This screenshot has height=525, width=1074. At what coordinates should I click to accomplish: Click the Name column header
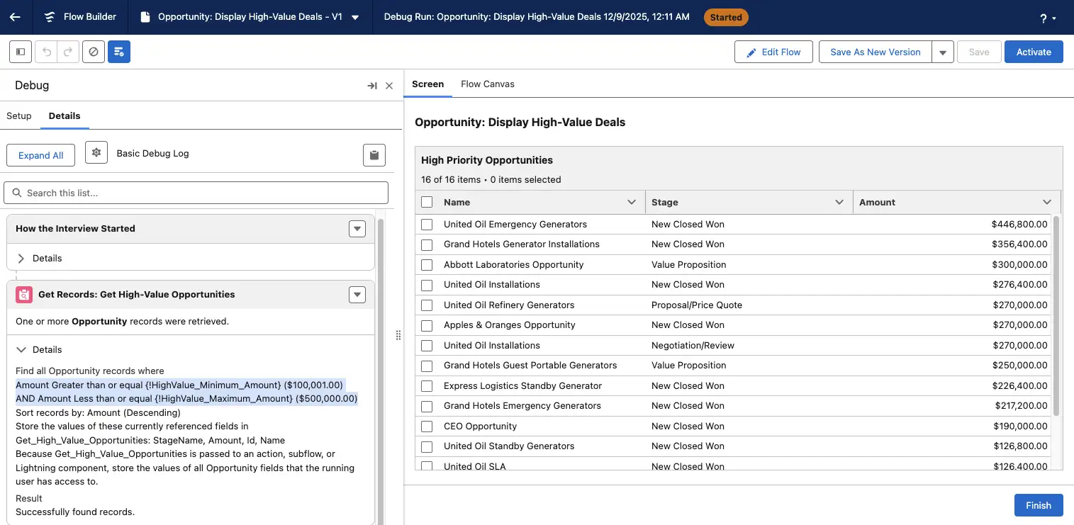click(x=457, y=202)
